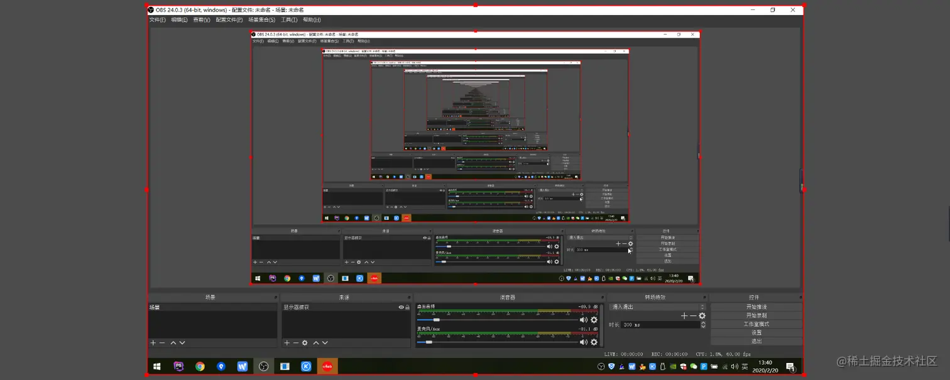Undock the 混音器 panel via float icon
The image size is (950, 380).
pyautogui.click(x=603, y=298)
